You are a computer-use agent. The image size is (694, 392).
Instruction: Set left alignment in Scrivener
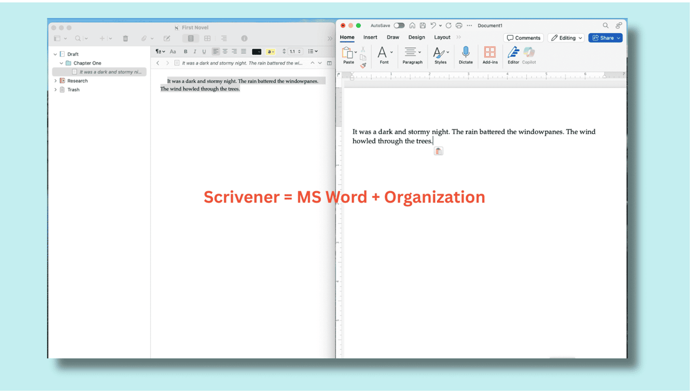click(215, 52)
